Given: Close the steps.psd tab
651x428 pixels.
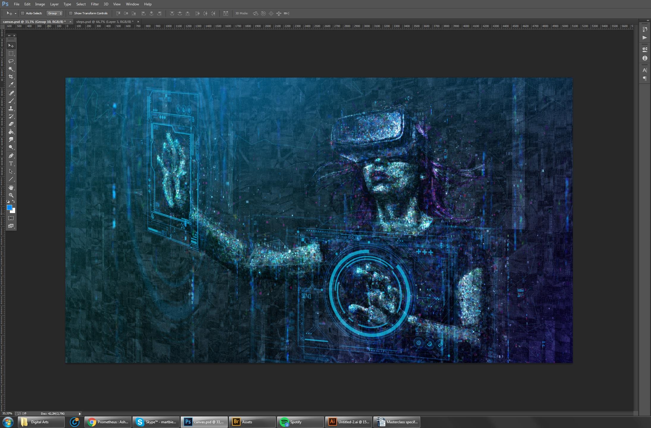Looking at the screenshot, I should pyautogui.click(x=138, y=22).
